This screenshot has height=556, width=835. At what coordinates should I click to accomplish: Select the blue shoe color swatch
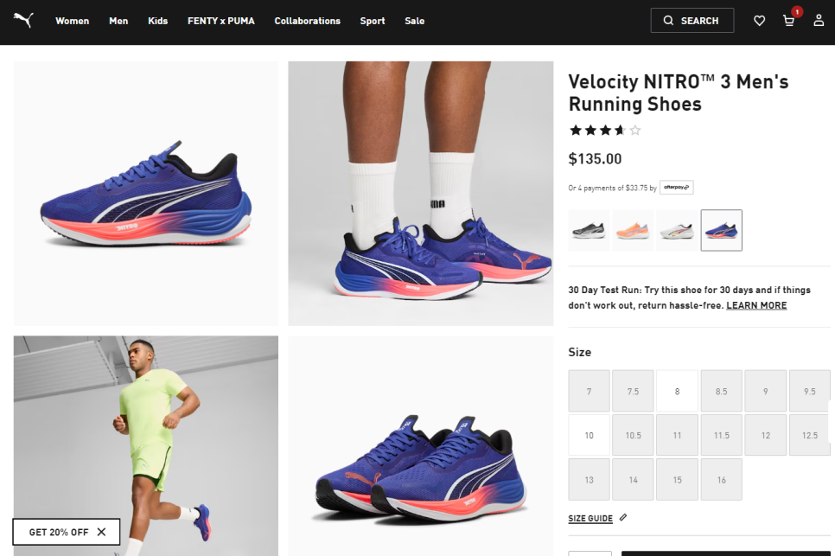click(x=721, y=230)
